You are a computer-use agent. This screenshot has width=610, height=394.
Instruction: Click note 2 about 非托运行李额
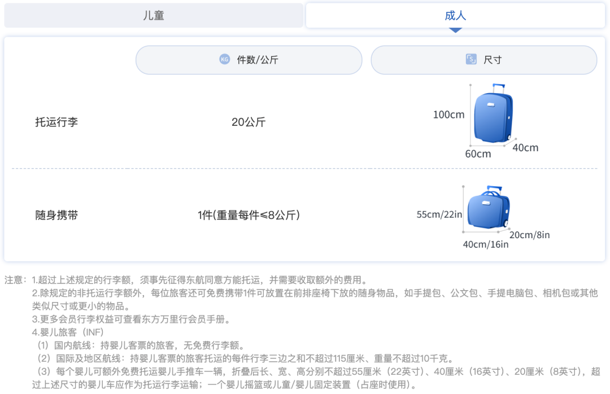315,300
